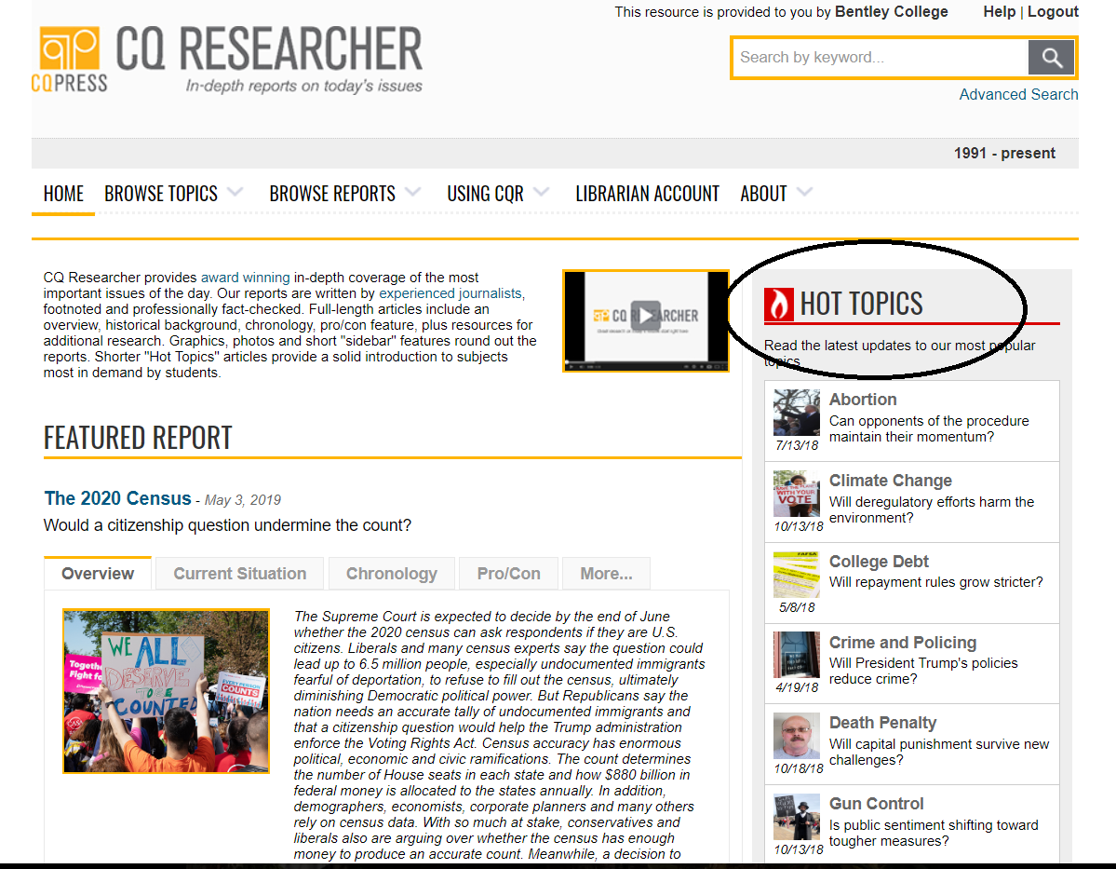Open the Abortion hot topic title
Viewport: 1116px width, 869px height.
pyautogui.click(x=863, y=400)
